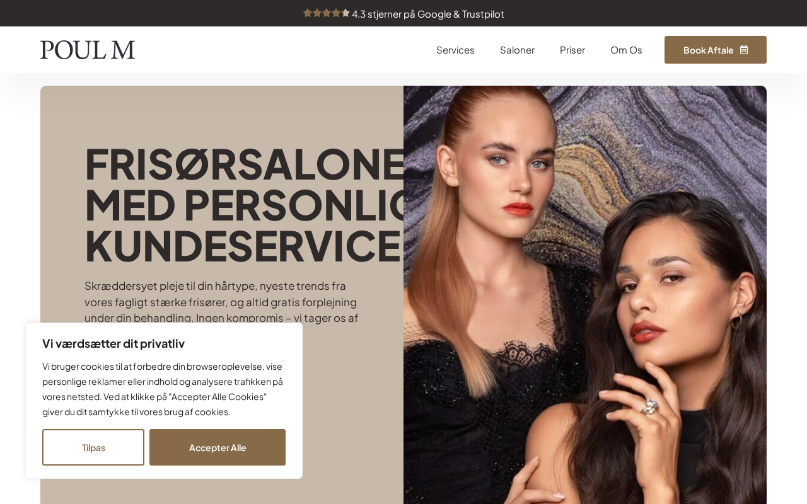807x504 pixels.
Task: Click the light-colored fifth rating star
Action: coord(345,13)
